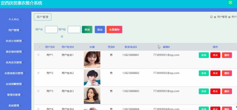
Task: Sort table by 用户名 column arrows
Action: click(x=54, y=47)
